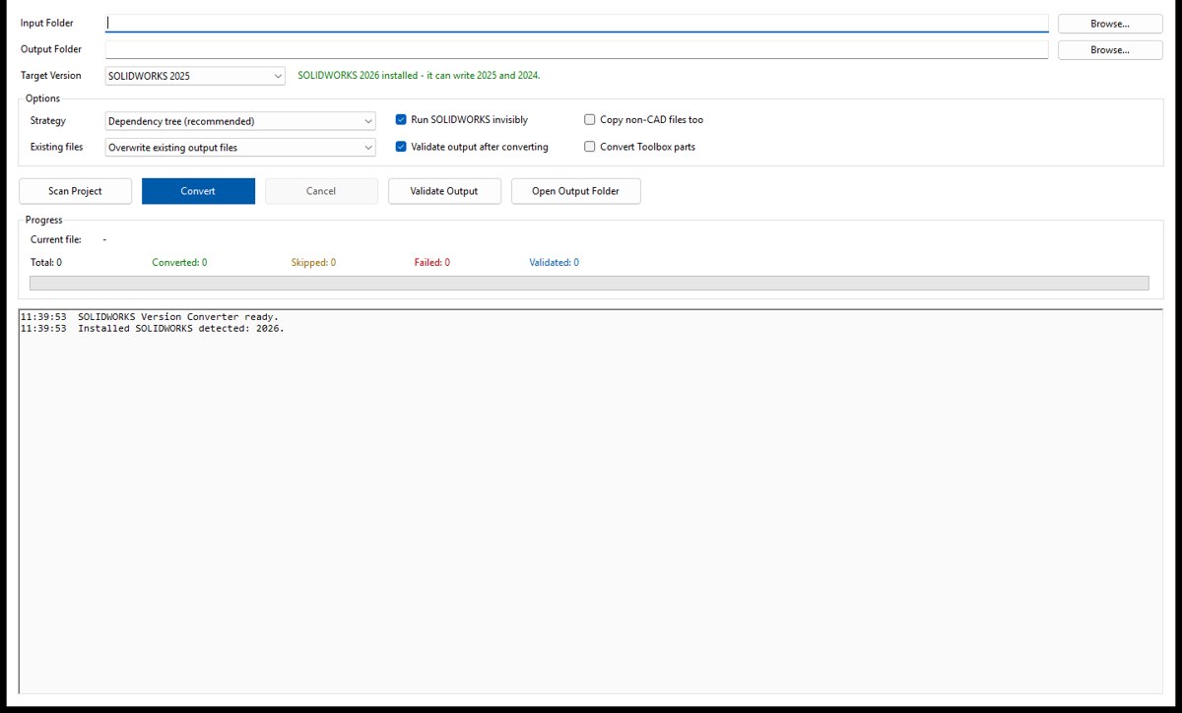Screen dimensions: 1182x713
Task: Click the log output text area
Action: click(x=591, y=502)
